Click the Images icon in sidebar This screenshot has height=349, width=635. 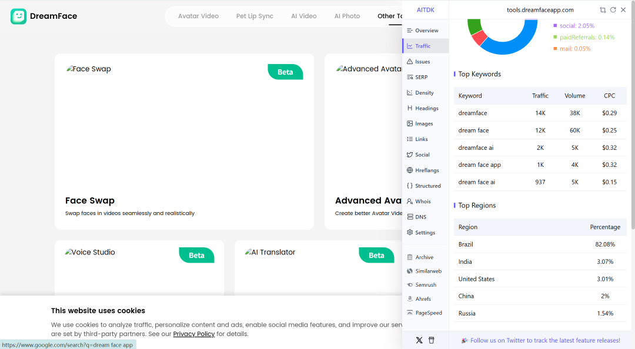click(x=410, y=123)
